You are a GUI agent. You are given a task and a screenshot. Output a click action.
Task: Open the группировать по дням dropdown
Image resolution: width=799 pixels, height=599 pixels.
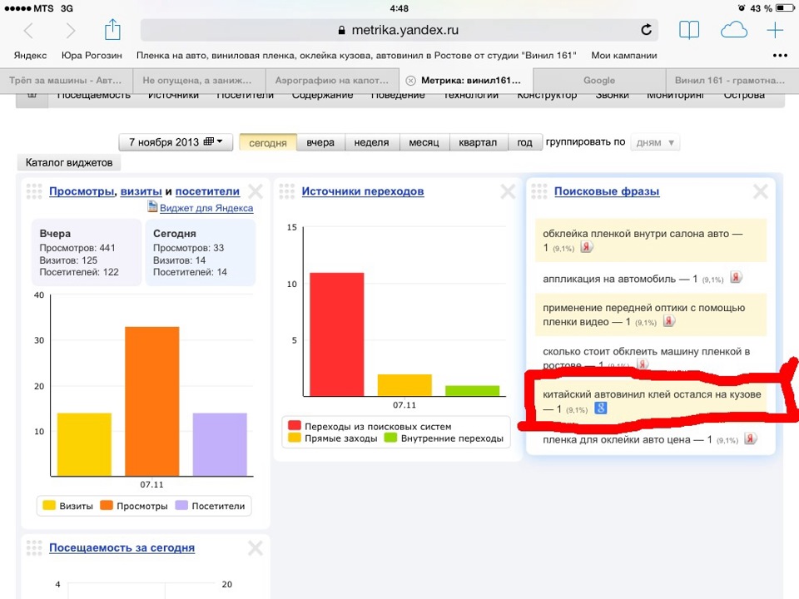[x=655, y=142]
